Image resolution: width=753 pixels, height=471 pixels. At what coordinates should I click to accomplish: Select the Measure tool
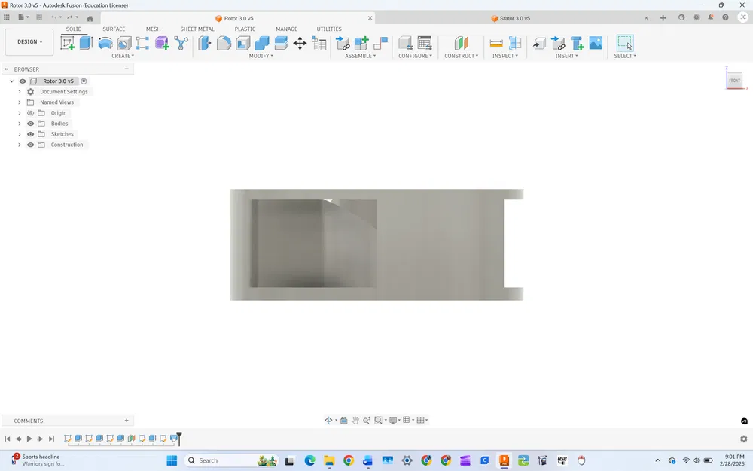coord(496,43)
